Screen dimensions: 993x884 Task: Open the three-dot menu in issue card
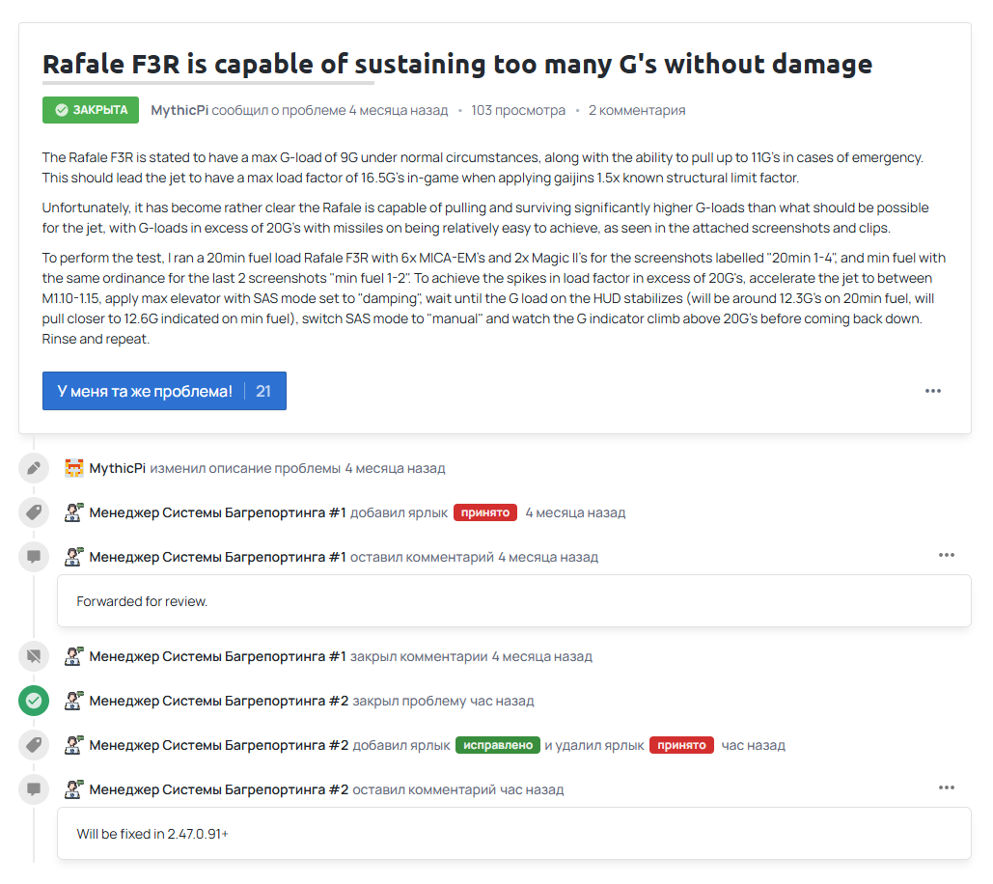click(x=933, y=391)
